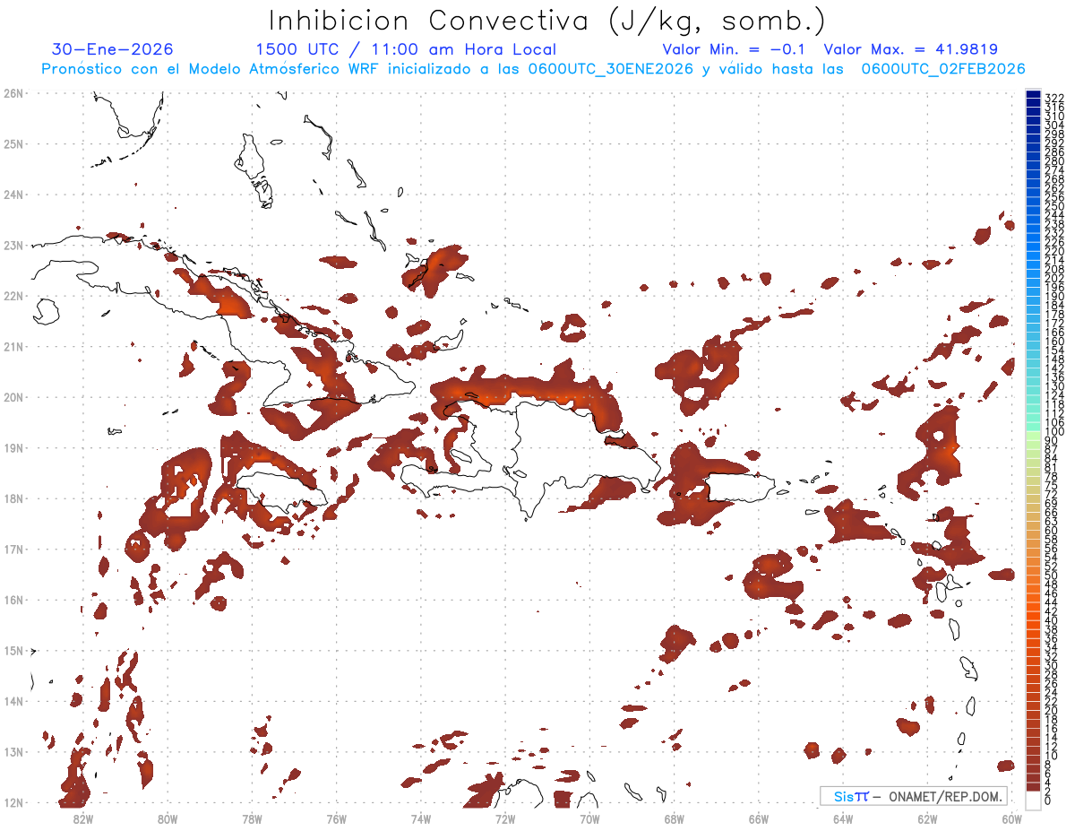Click the '100' color scale value
Viewport: 1075px width, 831px height.
pos(1054,433)
